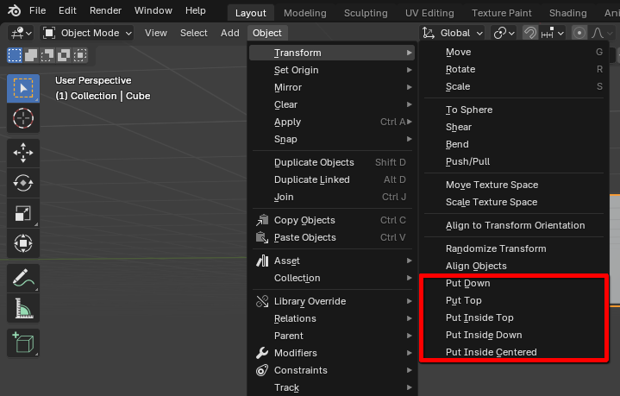620x396 pixels.
Task: Switch to the UV Editing workspace
Action: (x=429, y=13)
